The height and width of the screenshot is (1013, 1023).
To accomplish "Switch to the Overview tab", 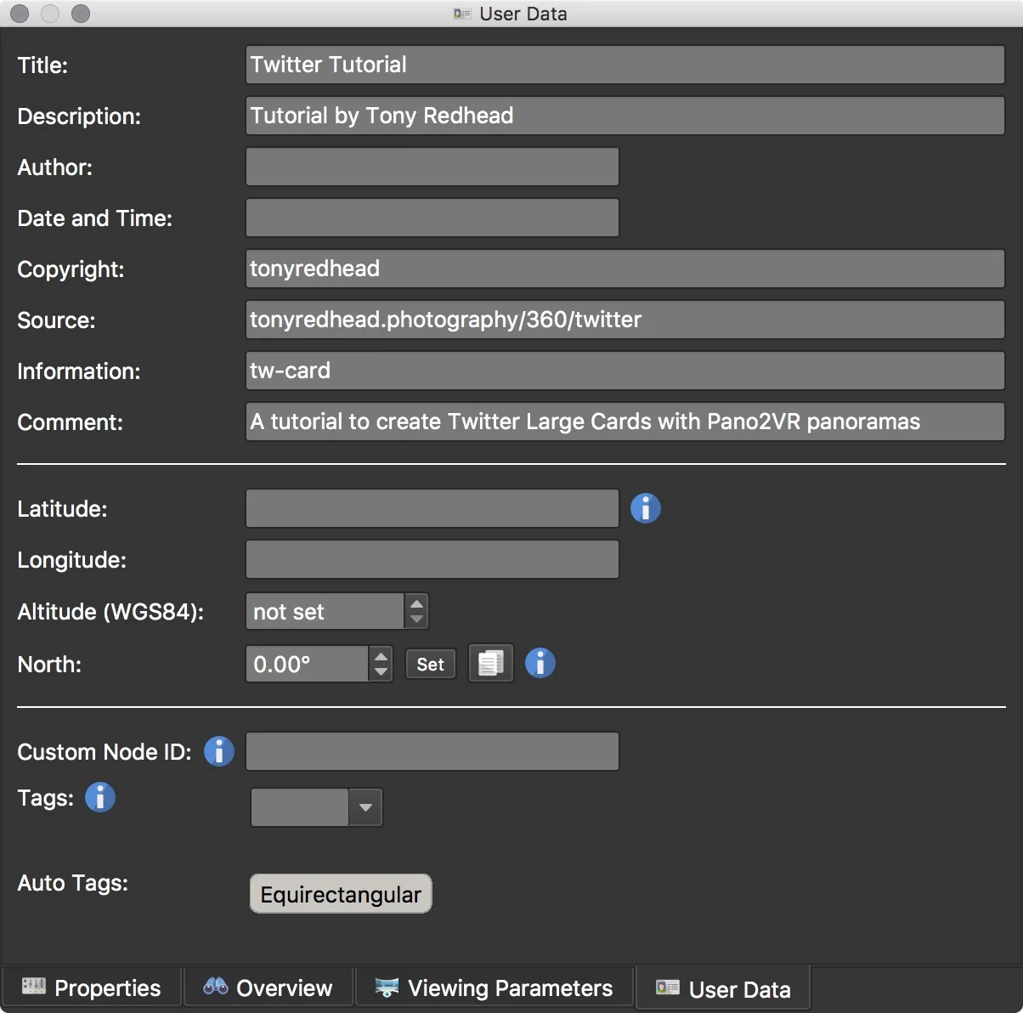I will [268, 988].
